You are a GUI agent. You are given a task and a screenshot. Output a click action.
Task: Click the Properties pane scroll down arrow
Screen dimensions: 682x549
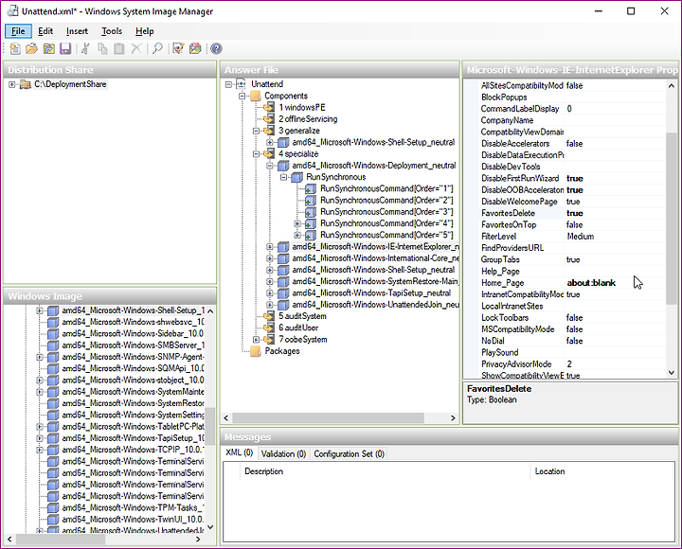coord(672,373)
